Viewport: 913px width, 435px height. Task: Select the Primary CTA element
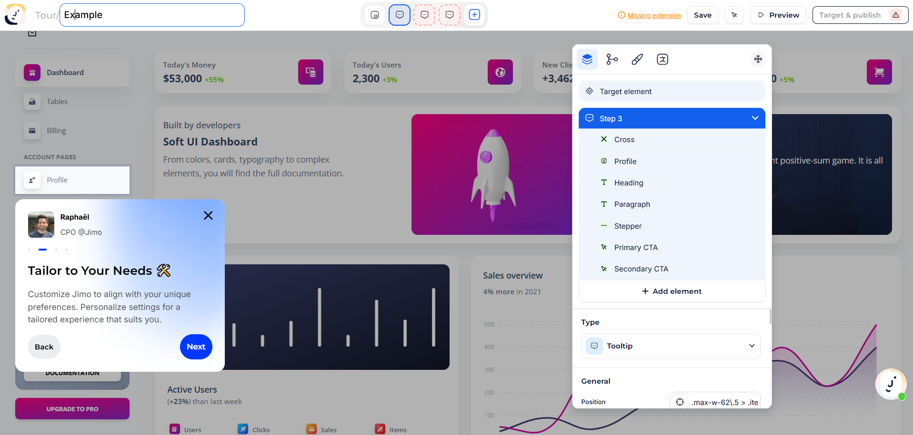click(635, 248)
